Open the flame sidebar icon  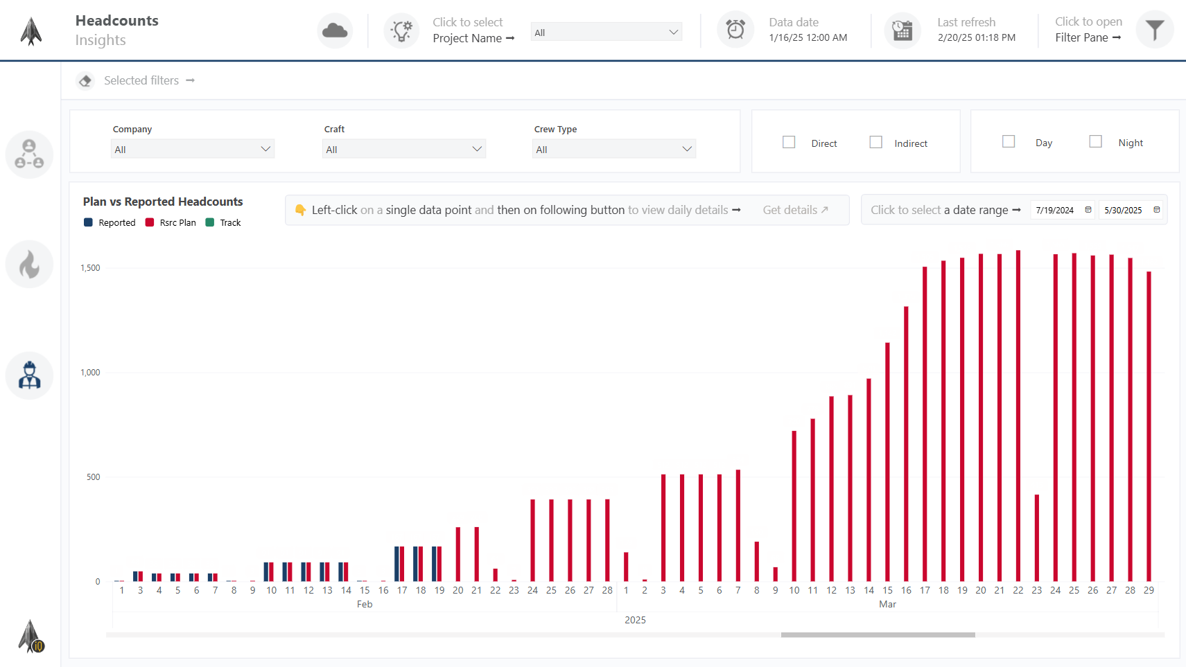(29, 265)
